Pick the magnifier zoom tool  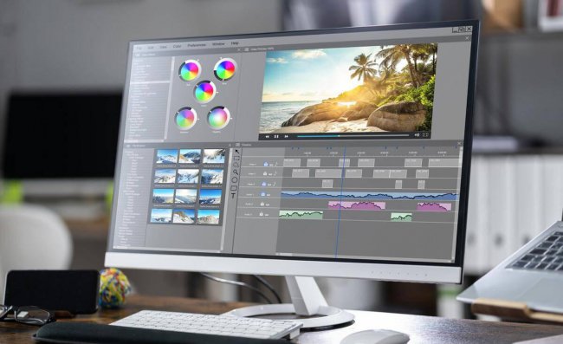click(236, 172)
